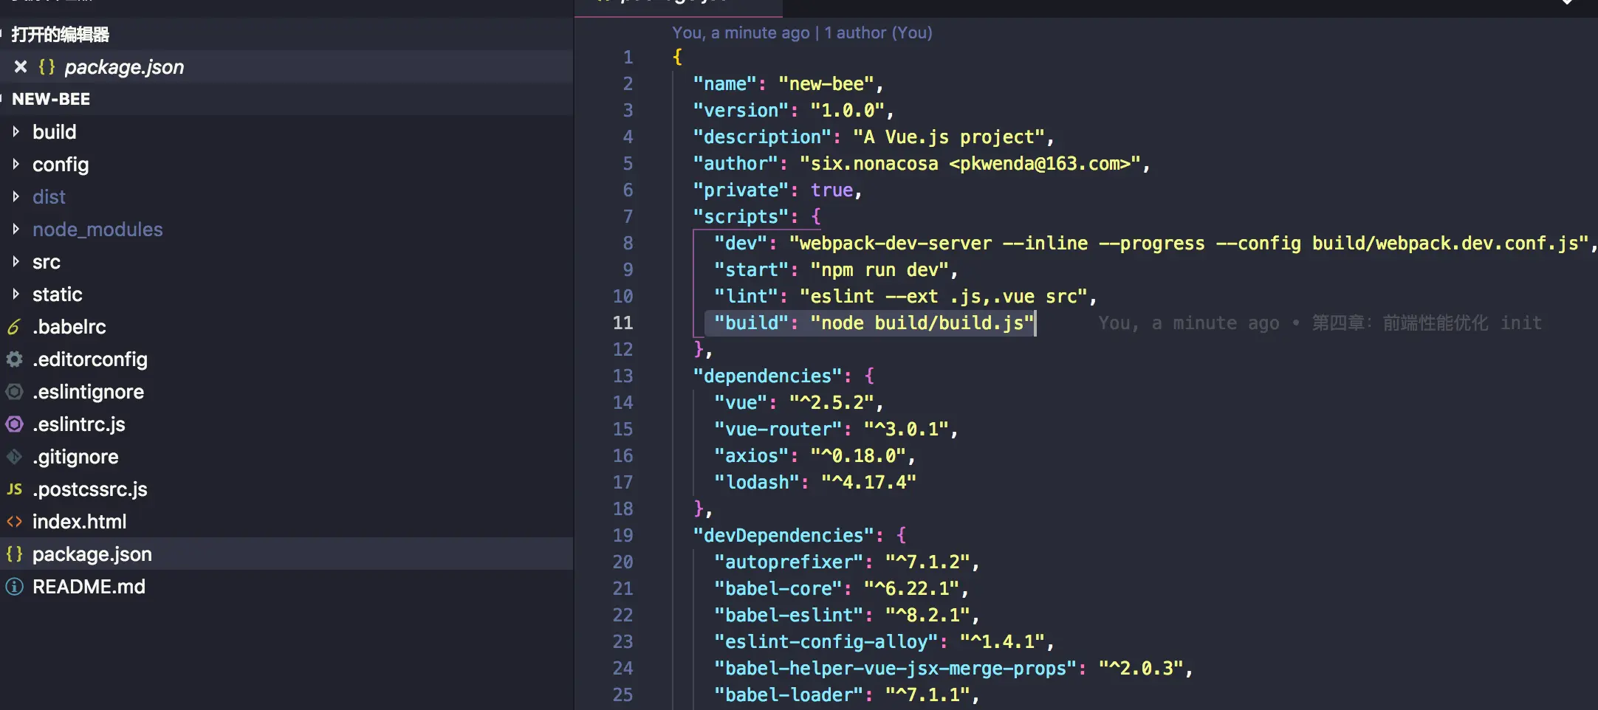Click the "devDependencies" key in the editor
The height and width of the screenshot is (710, 1598).
tap(783, 535)
